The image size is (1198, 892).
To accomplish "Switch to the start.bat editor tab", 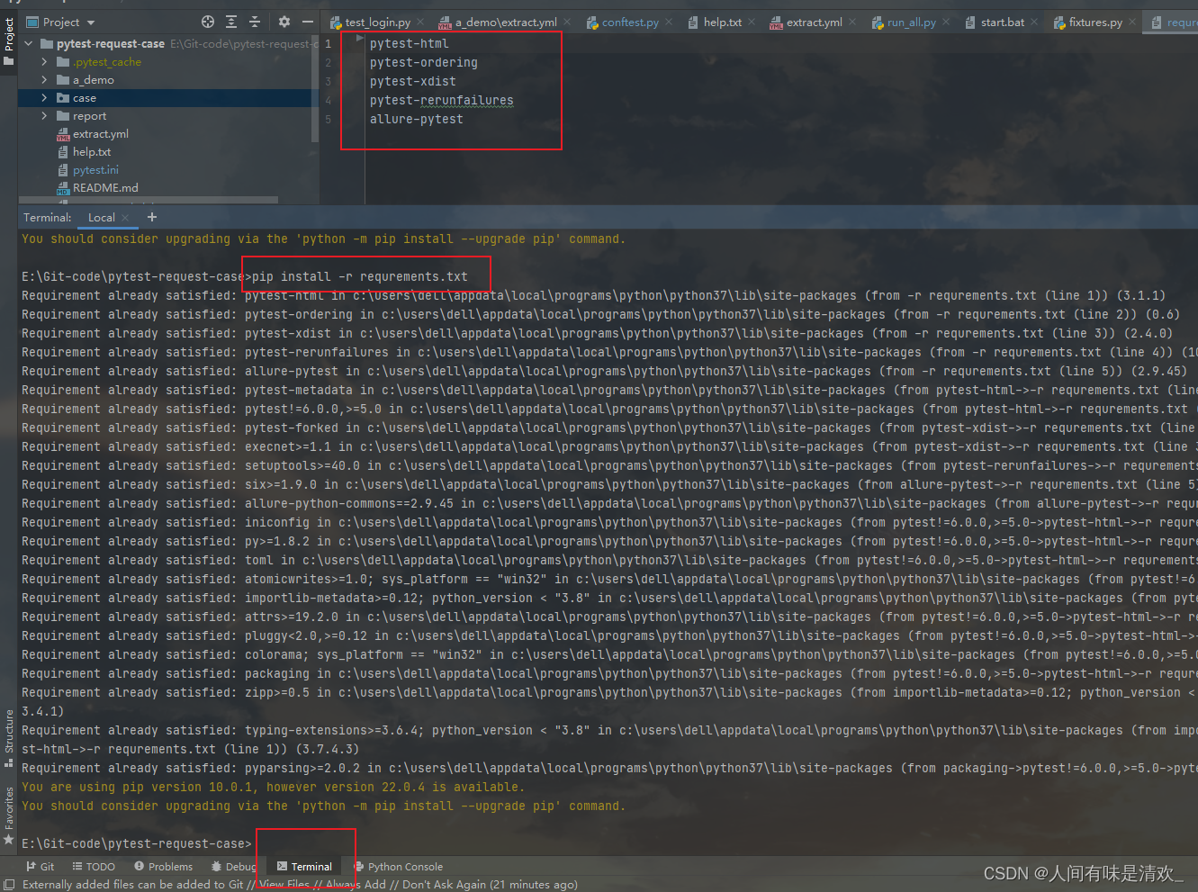I will [x=1002, y=23].
